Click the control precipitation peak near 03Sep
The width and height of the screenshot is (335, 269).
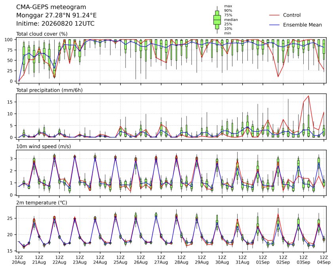pos(308,96)
